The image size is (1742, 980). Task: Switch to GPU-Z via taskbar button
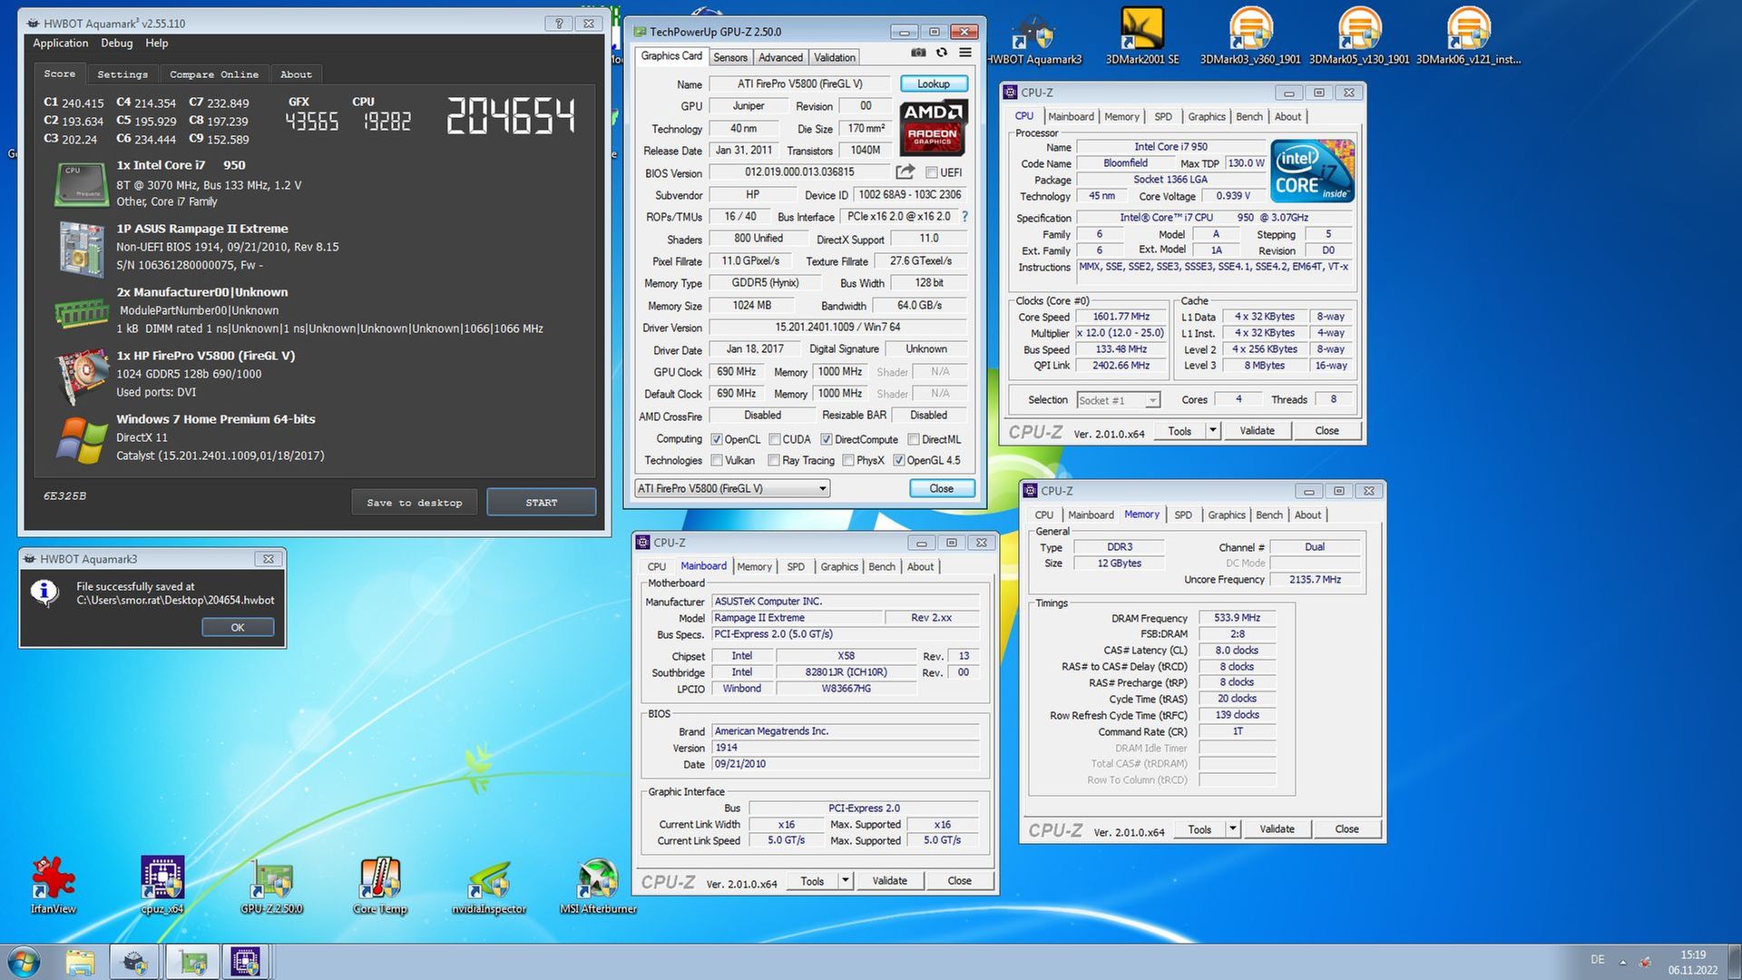[x=192, y=962]
